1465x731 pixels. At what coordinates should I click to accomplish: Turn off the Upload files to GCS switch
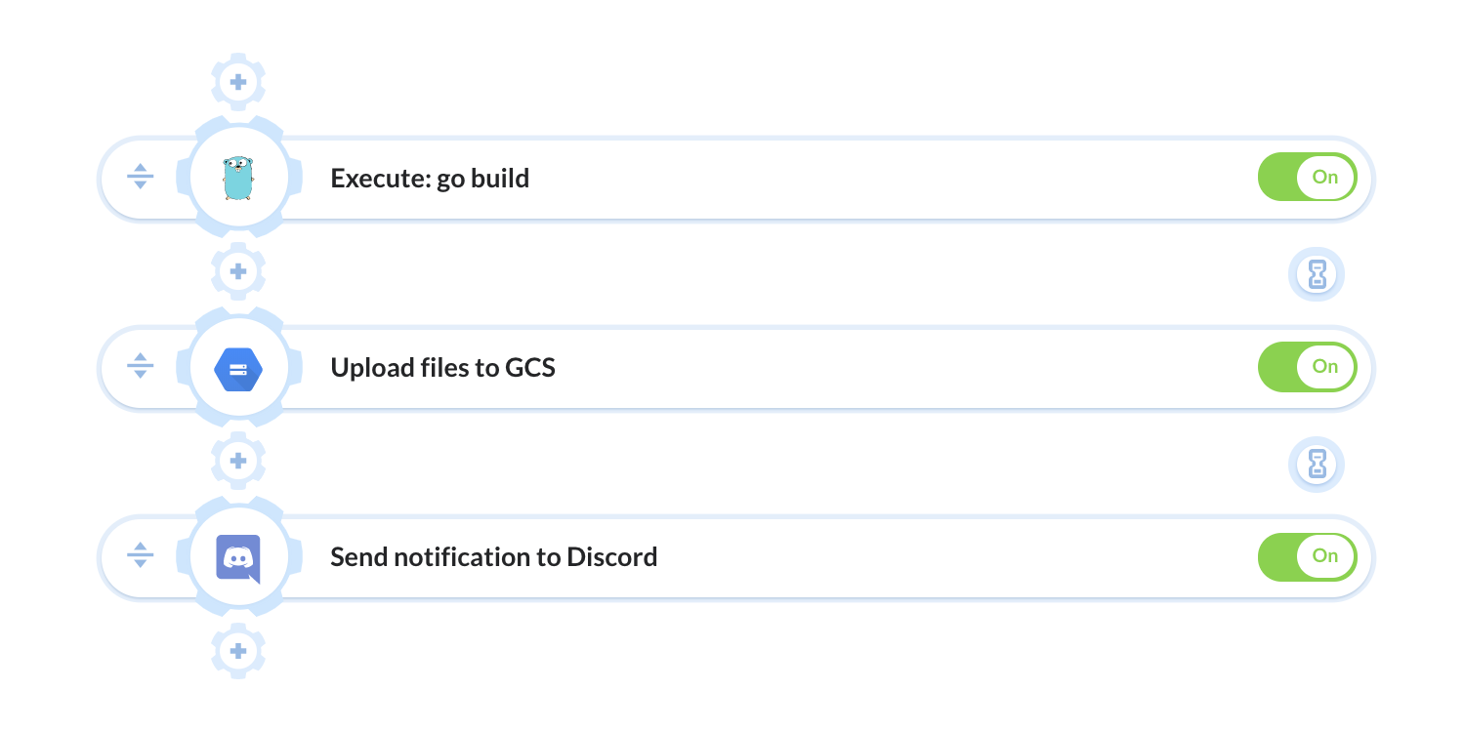click(1307, 367)
